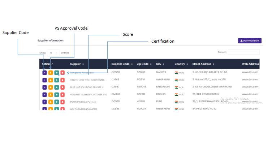The image size is (272, 146).
Task: Sort table by Country column
Action: 181,64
